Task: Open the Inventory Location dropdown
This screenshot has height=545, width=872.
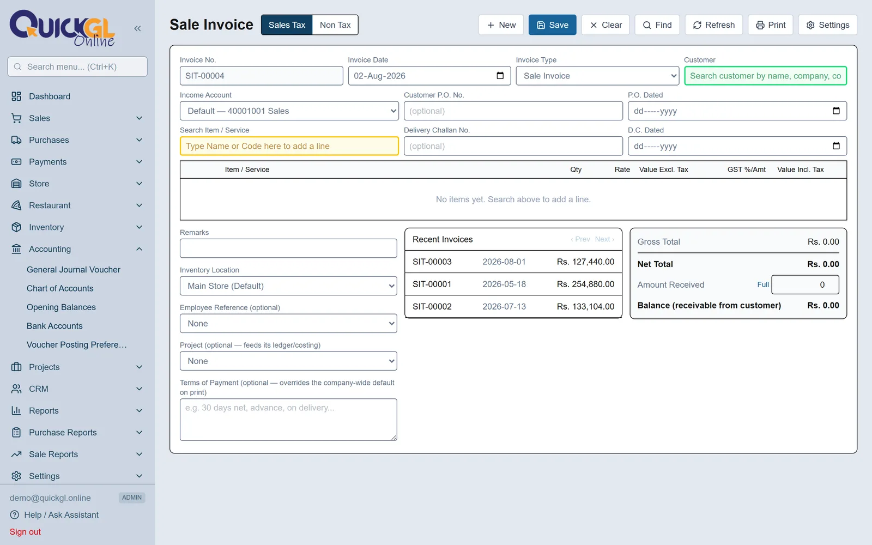Action: [x=288, y=286]
